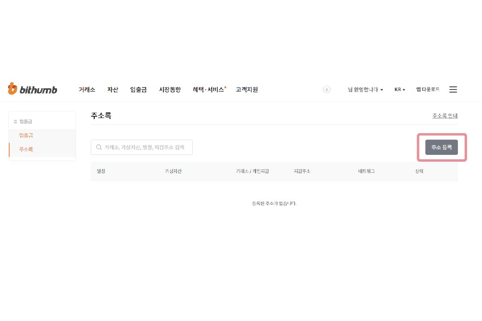
Task: Click the Bithumb logo
Action: [x=33, y=89]
